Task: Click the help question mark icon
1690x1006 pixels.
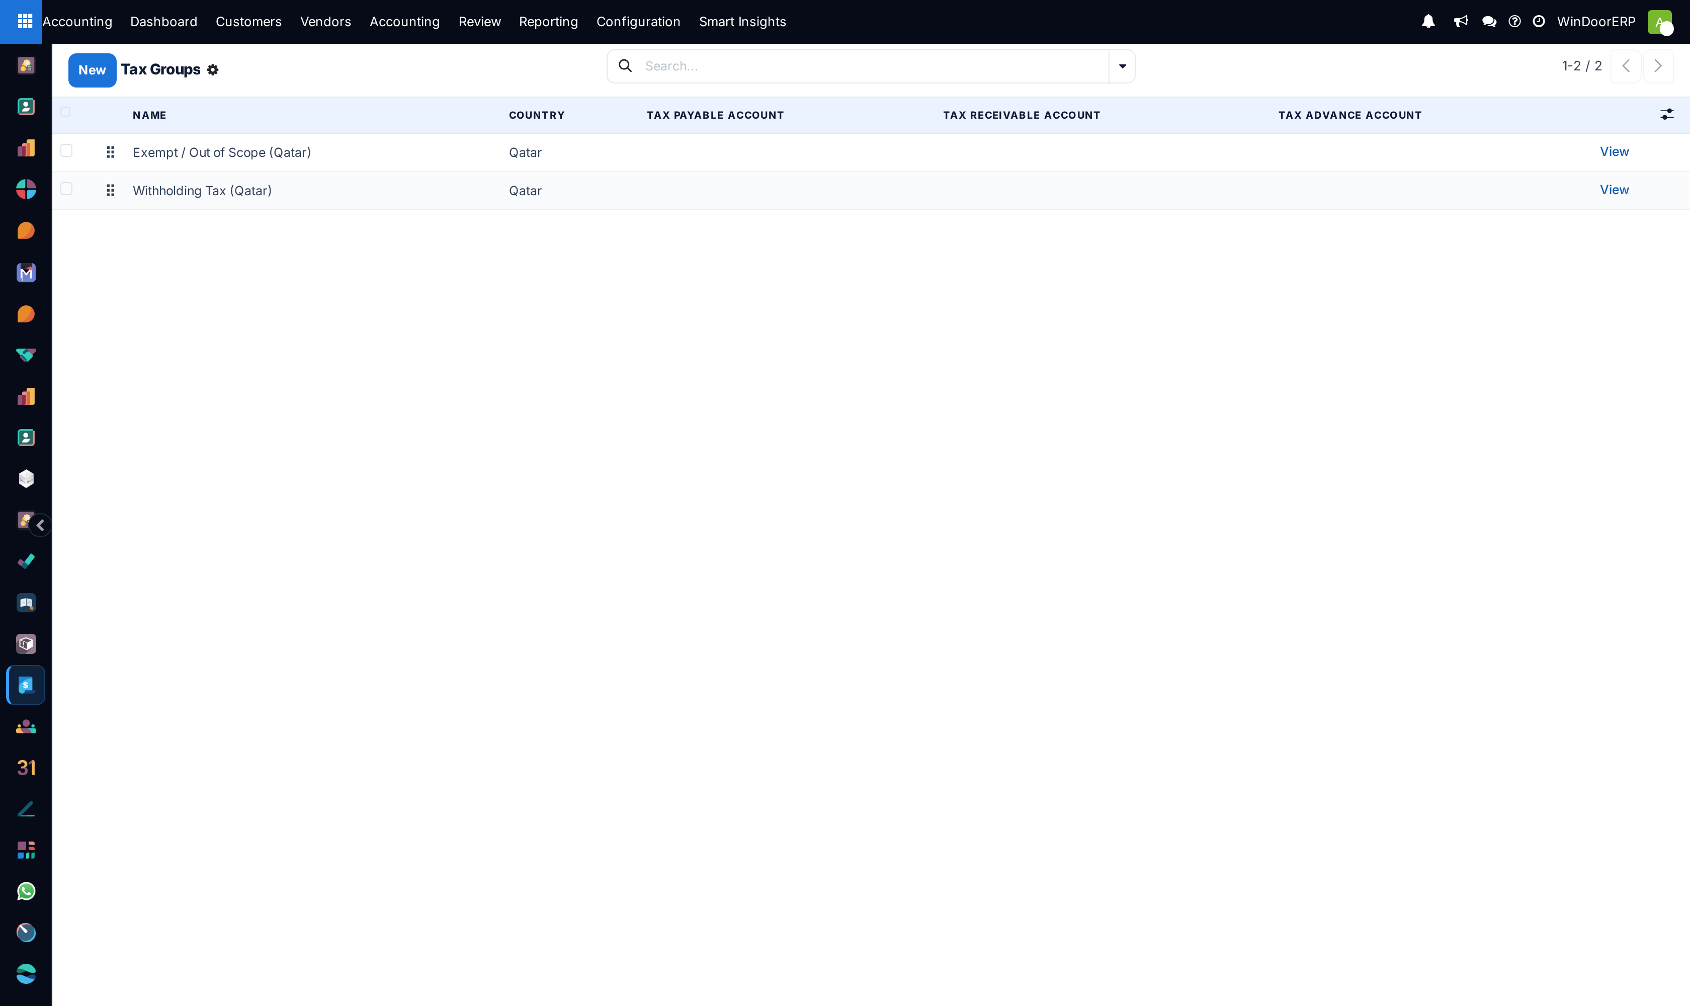Action: (x=1514, y=22)
